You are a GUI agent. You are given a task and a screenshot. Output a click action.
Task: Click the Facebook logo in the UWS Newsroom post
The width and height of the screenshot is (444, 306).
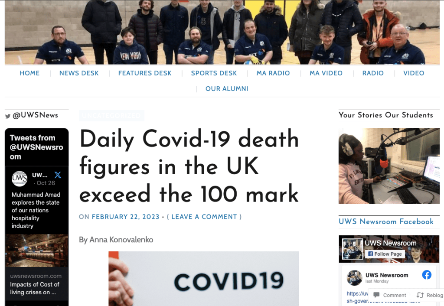pyautogui.click(x=427, y=275)
